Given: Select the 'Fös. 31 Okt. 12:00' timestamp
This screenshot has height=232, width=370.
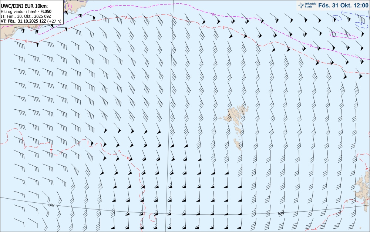Looking at the screenshot, I should click(343, 5).
